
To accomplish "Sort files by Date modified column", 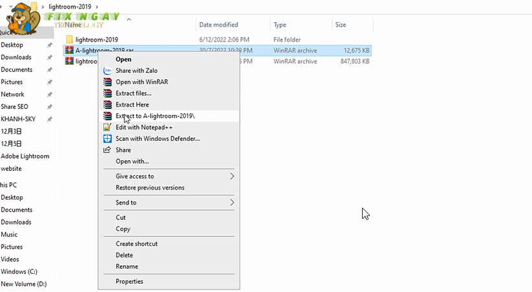I will [219, 25].
